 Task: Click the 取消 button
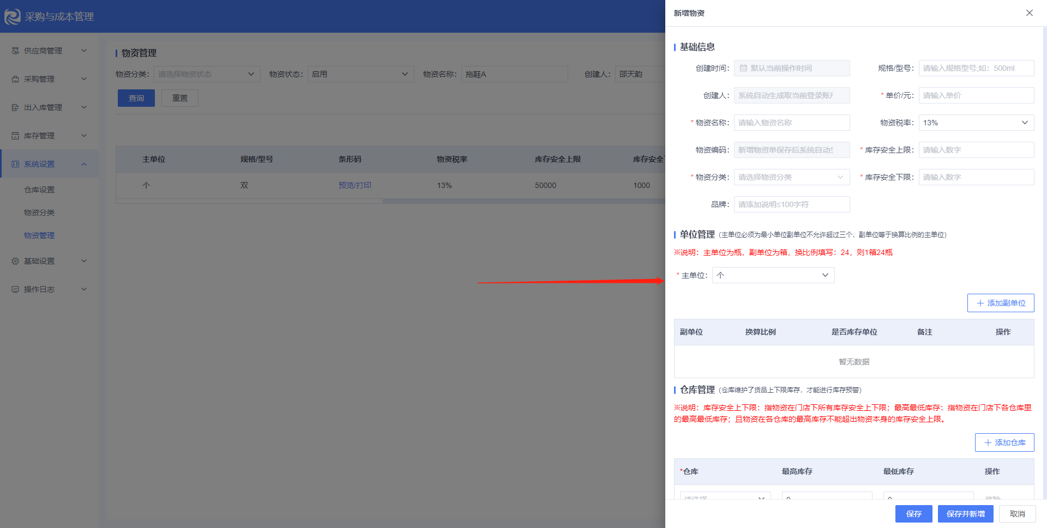(x=1018, y=514)
